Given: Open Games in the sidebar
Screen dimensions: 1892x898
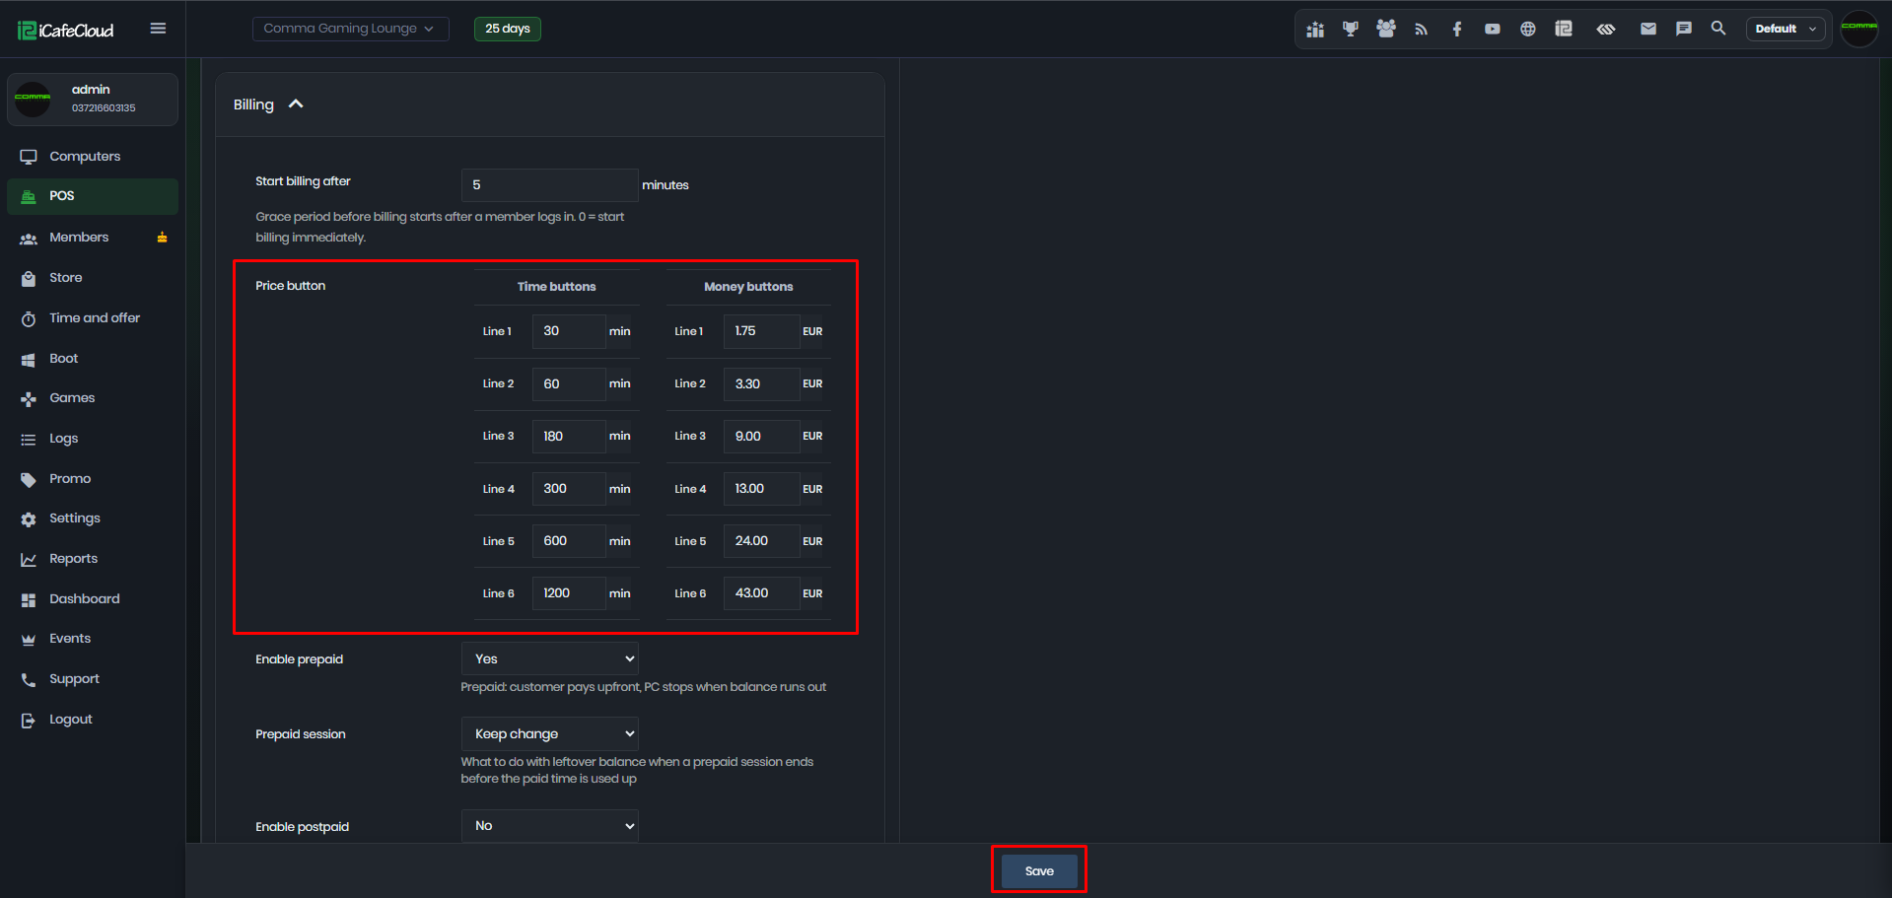Looking at the screenshot, I should coord(93,398).
